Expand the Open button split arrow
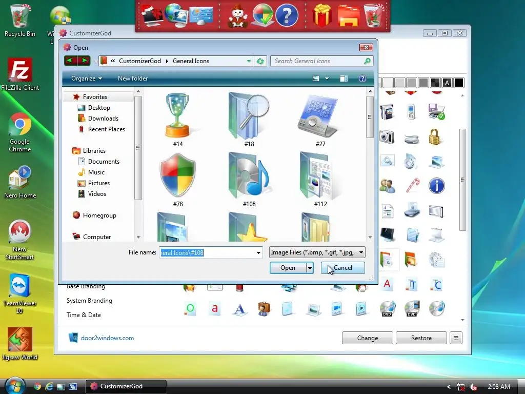The width and height of the screenshot is (525, 394). tap(310, 268)
